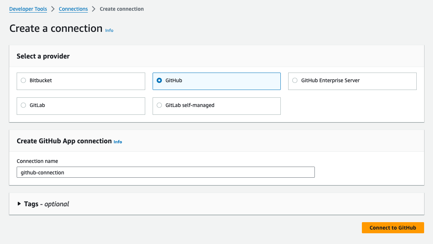Choose GitHub Enterprise Server as provider
This screenshot has width=433, height=244.
(x=295, y=80)
